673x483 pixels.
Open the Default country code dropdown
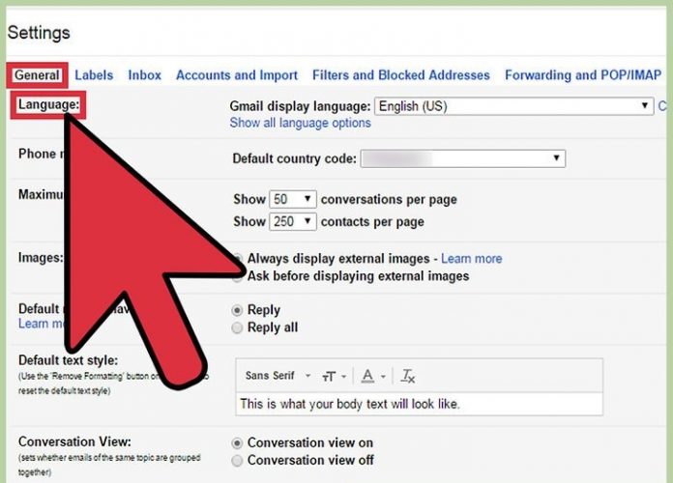(462, 158)
